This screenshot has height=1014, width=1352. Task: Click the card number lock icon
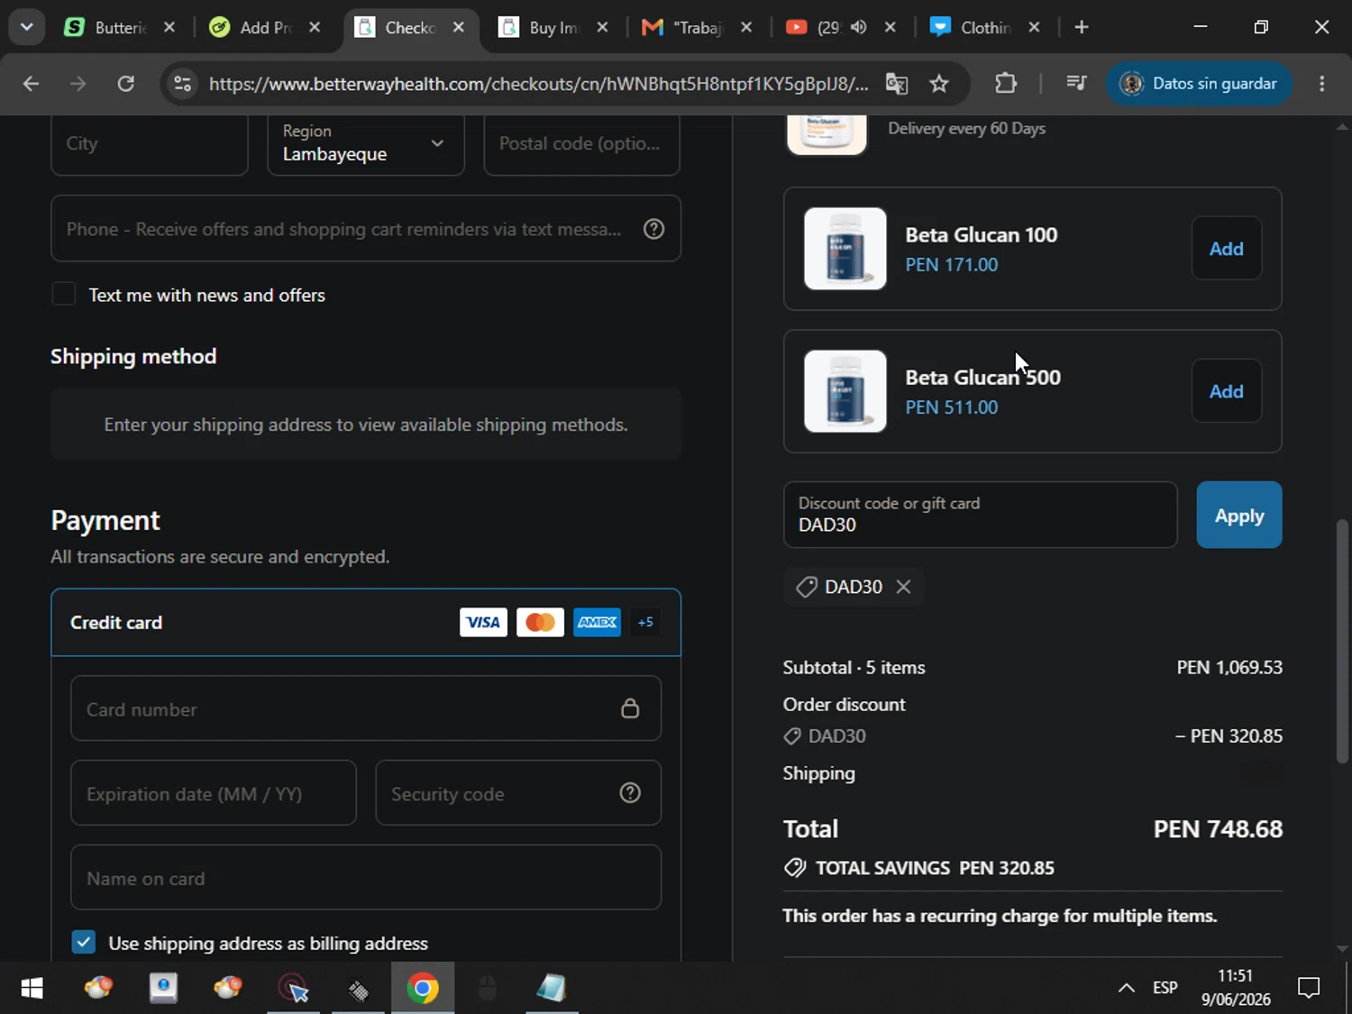(x=630, y=708)
